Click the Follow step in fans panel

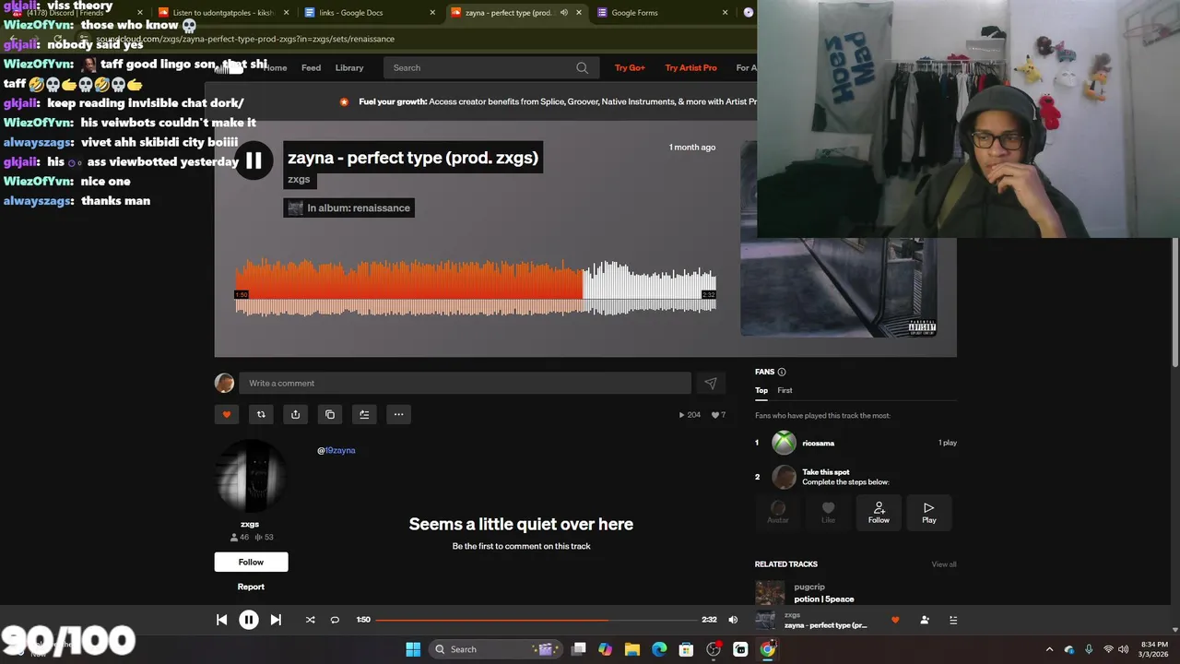coord(879,513)
